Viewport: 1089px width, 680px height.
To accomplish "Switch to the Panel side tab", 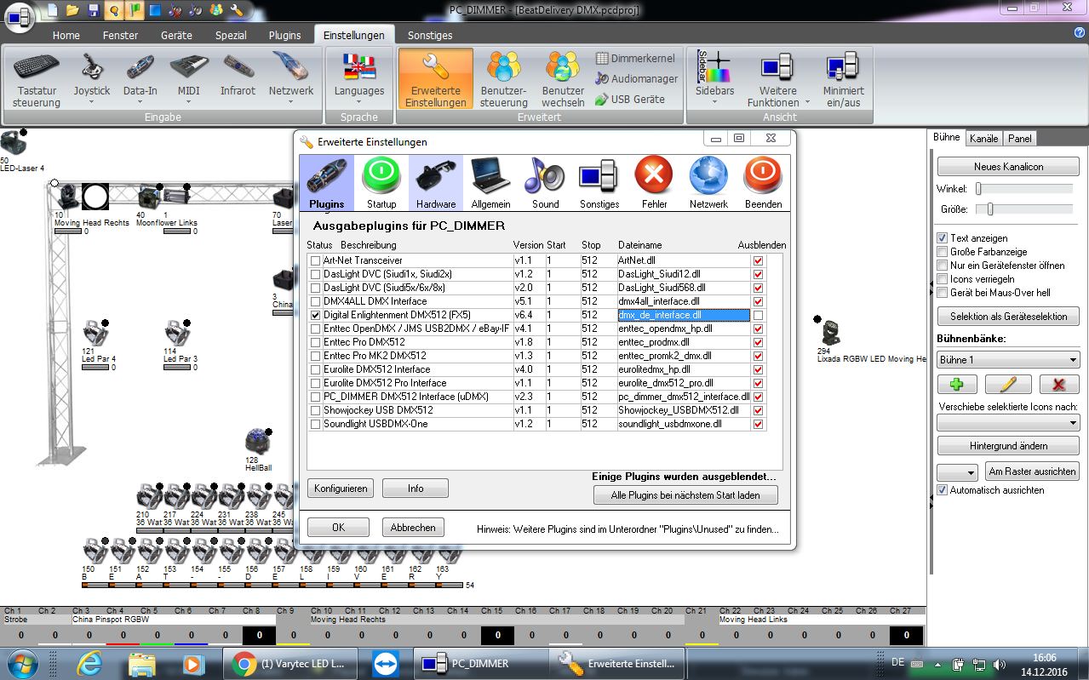I will click(x=1019, y=138).
